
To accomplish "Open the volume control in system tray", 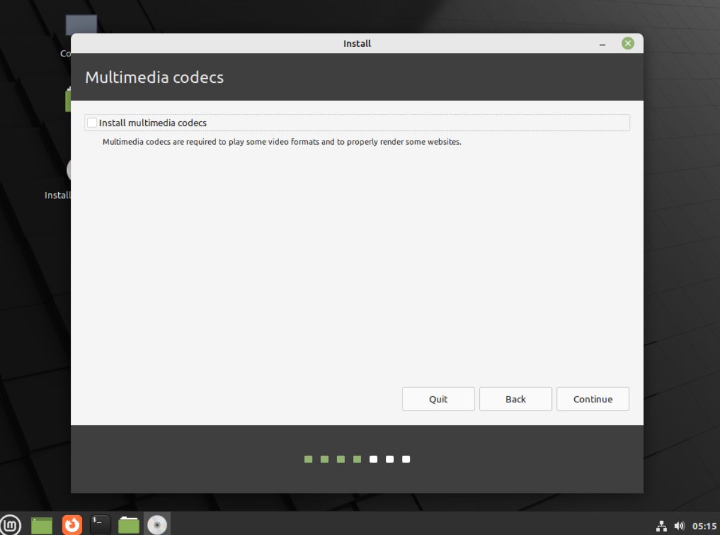I will pos(681,524).
